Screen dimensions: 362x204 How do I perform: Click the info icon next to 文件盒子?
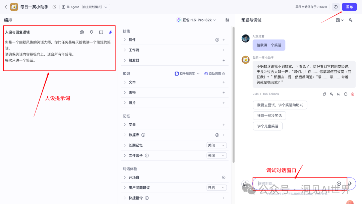coord(146,155)
